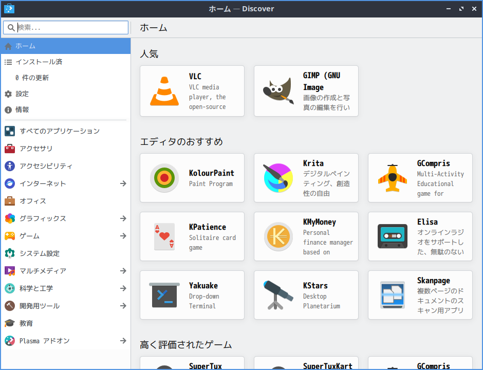483x370 pixels.
Task: Expand マルチメディア subcategories arrow
Action: coord(123,271)
